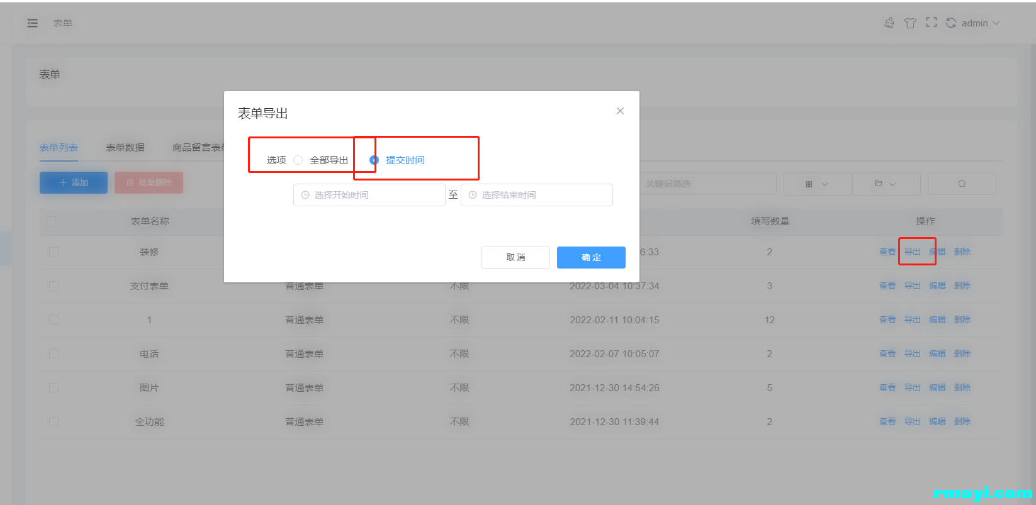Click the 表单名称 column header
This screenshot has width=1036, height=505.
150,221
